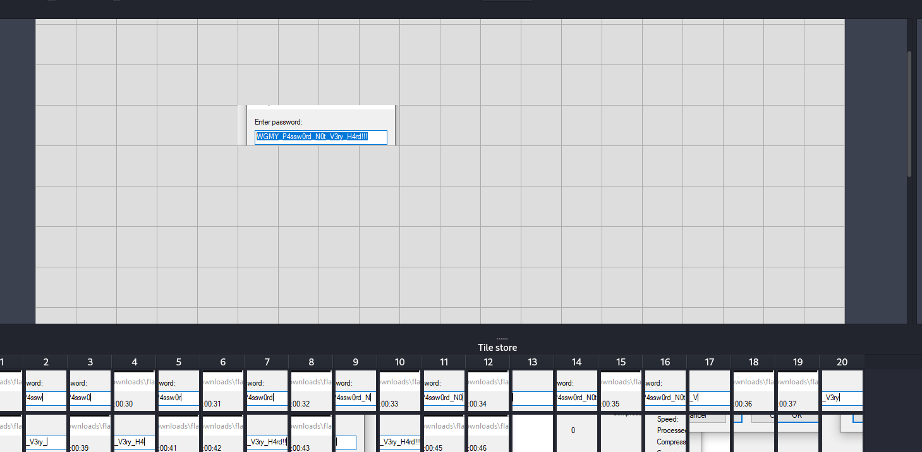Select the '_V3ry_H4rd!!' tile under column 7
Screen dimensions: 922x452
[x=267, y=434]
